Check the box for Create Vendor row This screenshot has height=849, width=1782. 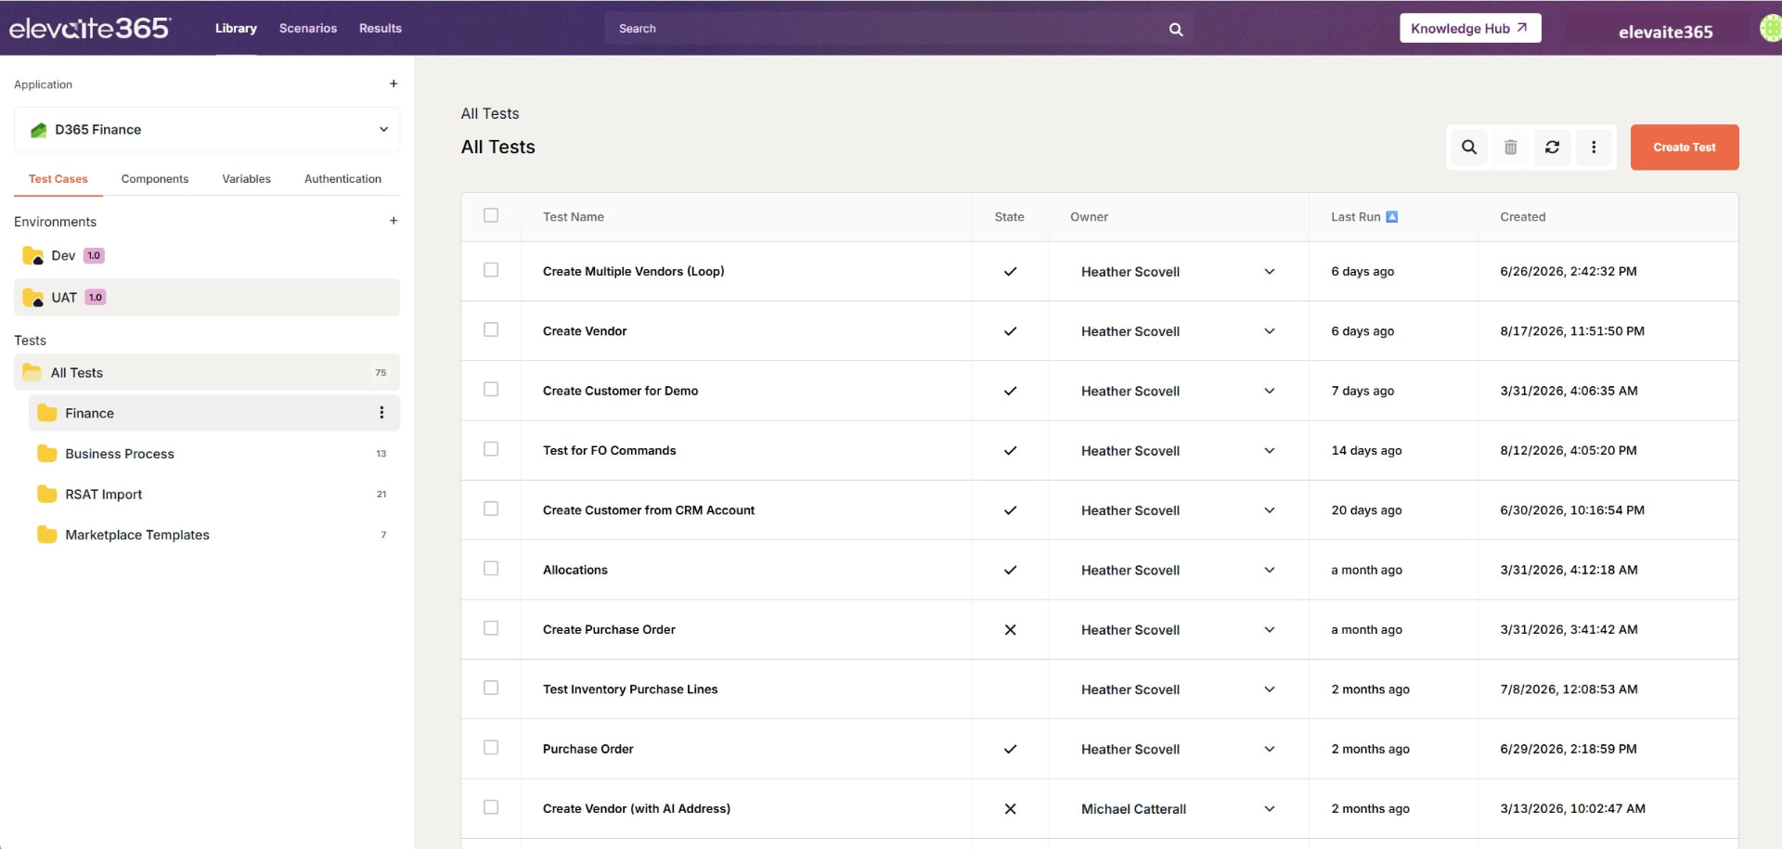(491, 329)
